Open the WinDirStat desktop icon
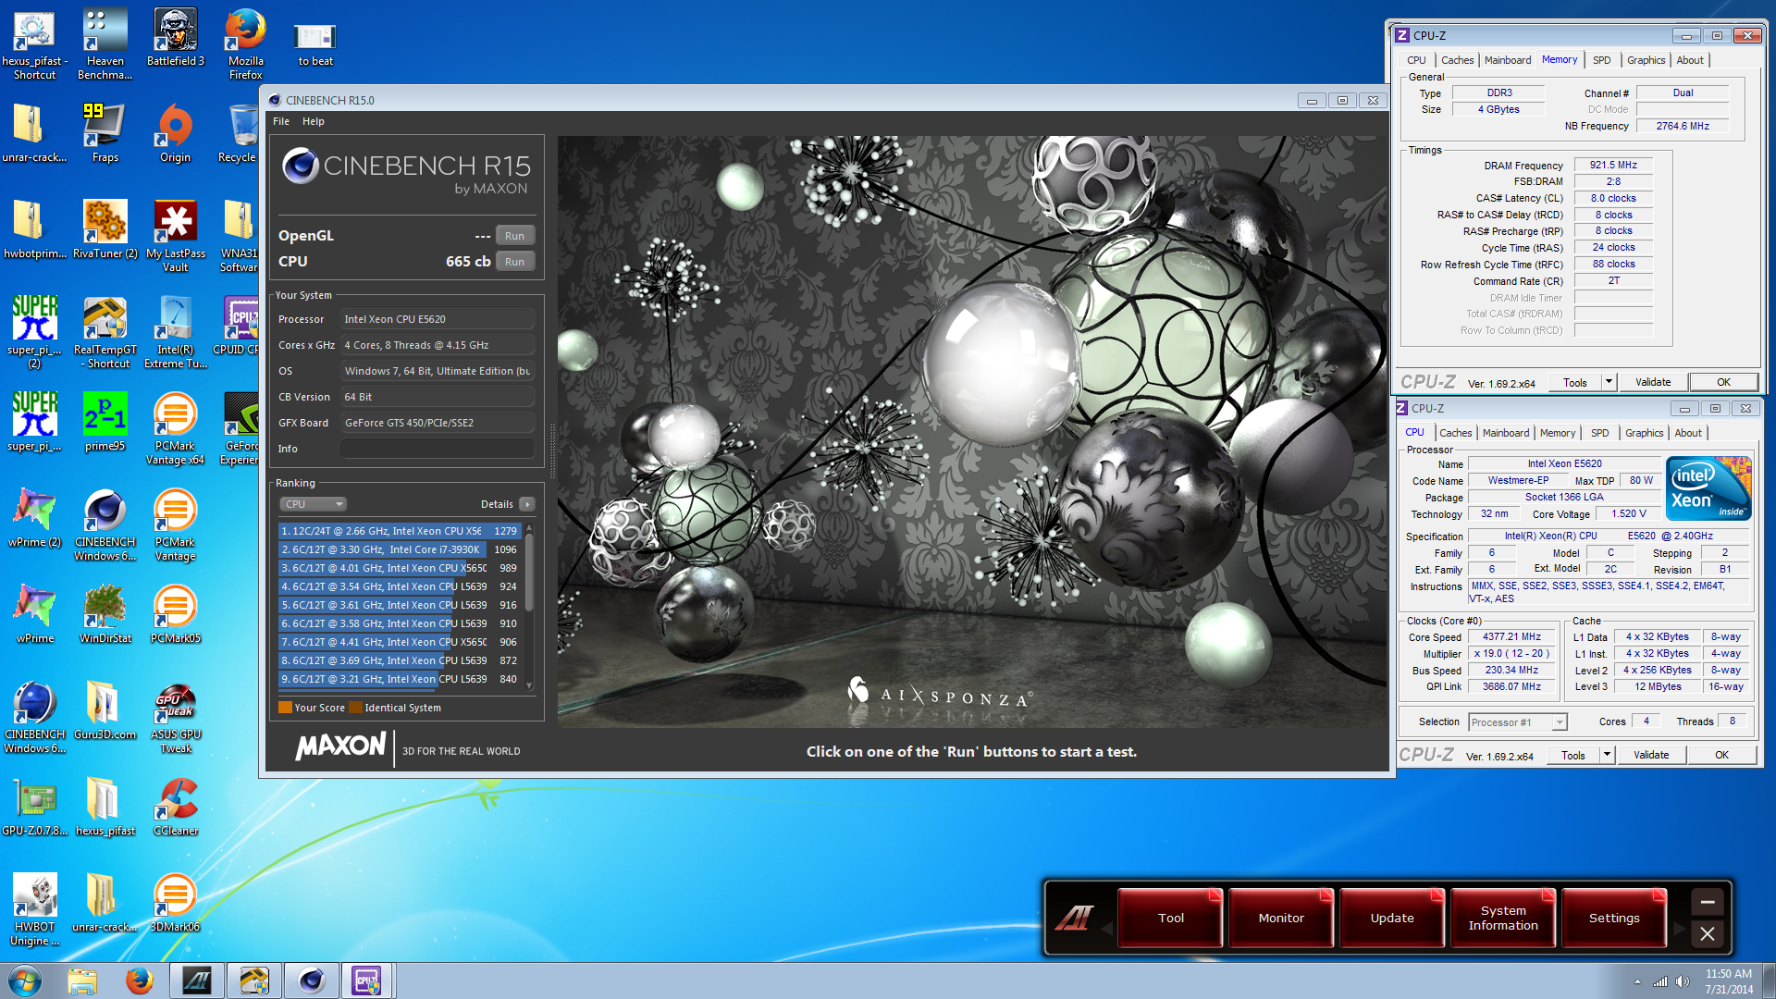 (105, 613)
